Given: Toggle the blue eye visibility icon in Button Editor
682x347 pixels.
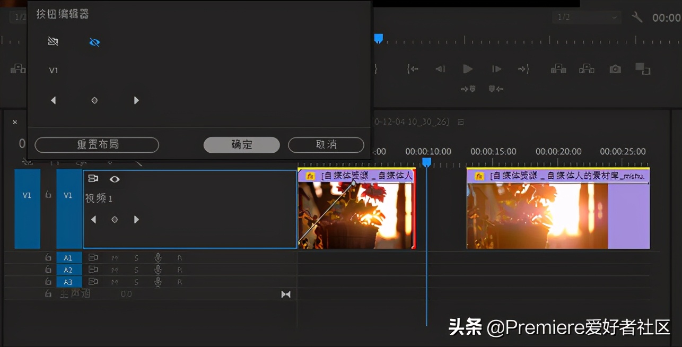Looking at the screenshot, I should click(x=94, y=42).
